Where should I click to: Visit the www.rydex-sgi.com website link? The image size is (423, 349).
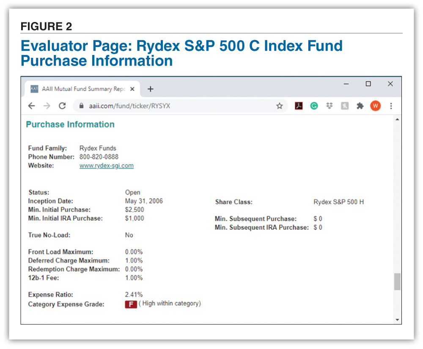pyautogui.click(x=105, y=165)
